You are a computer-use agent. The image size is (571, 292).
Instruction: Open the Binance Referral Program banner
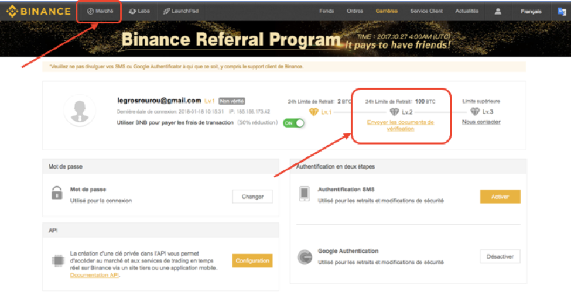coord(286,39)
